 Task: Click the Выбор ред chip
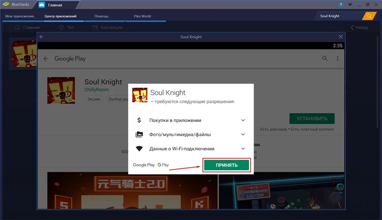tap(118, 99)
